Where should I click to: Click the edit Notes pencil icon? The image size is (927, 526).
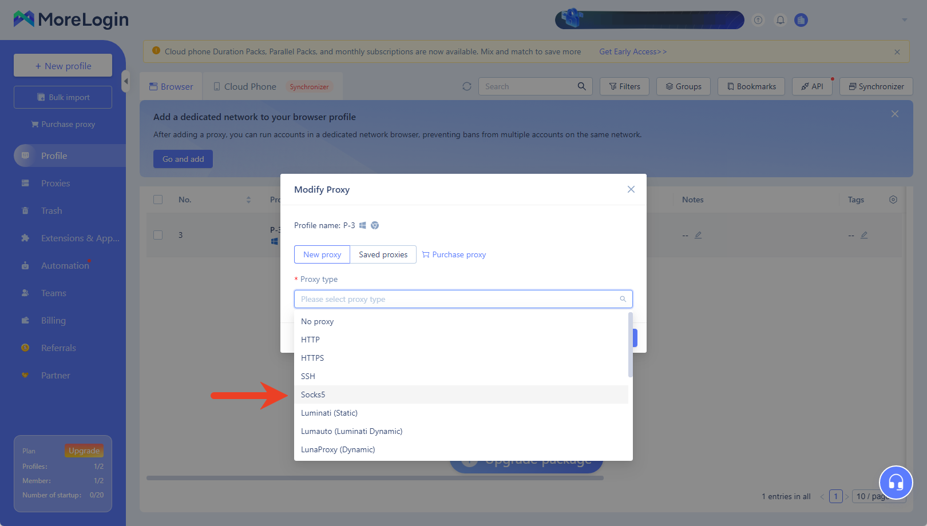click(x=698, y=235)
